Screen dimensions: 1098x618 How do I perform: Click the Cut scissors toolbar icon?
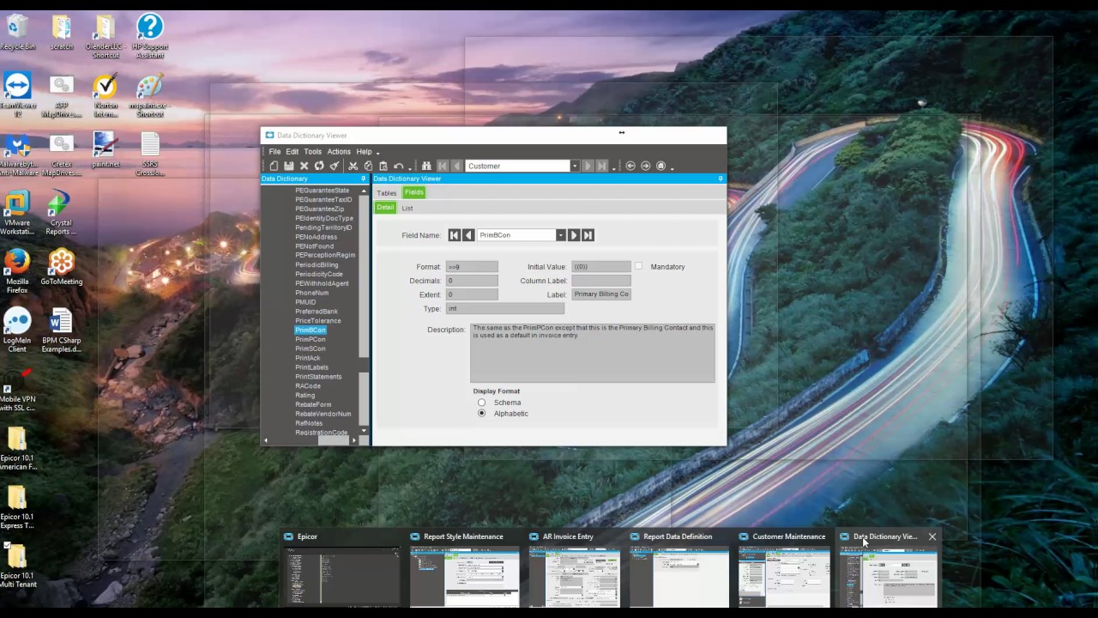[x=353, y=166]
